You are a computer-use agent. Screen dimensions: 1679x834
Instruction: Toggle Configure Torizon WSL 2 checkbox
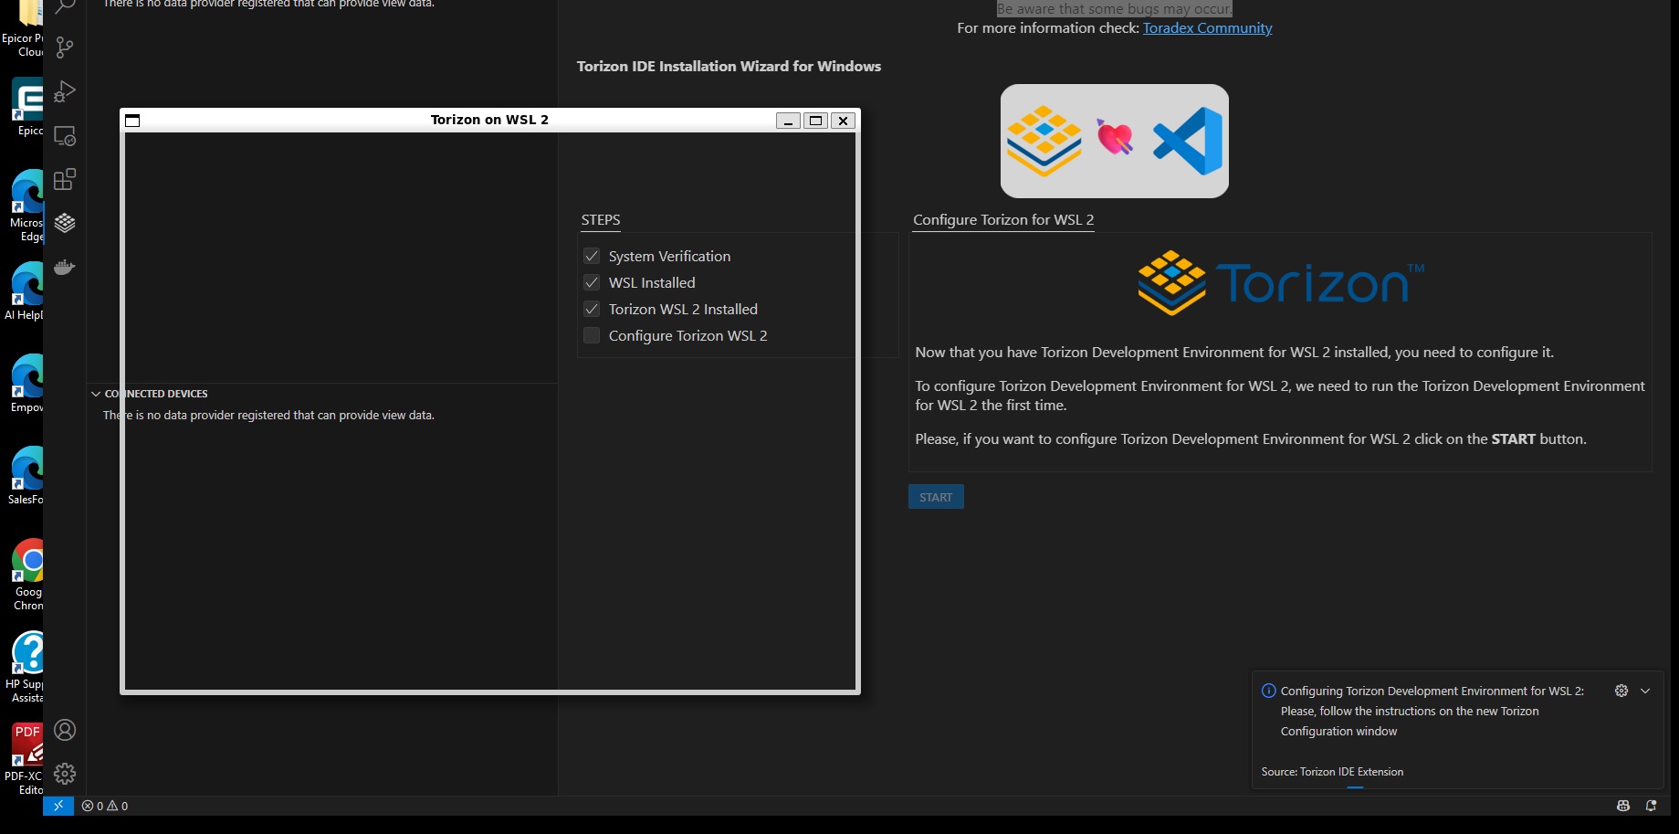coord(592,335)
